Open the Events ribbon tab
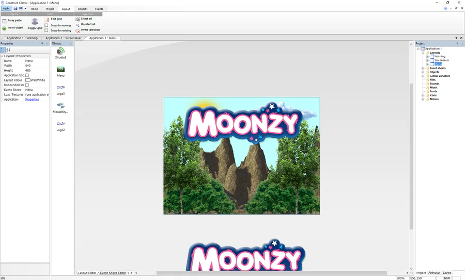Viewport: 465px width, 280px height. point(99,9)
